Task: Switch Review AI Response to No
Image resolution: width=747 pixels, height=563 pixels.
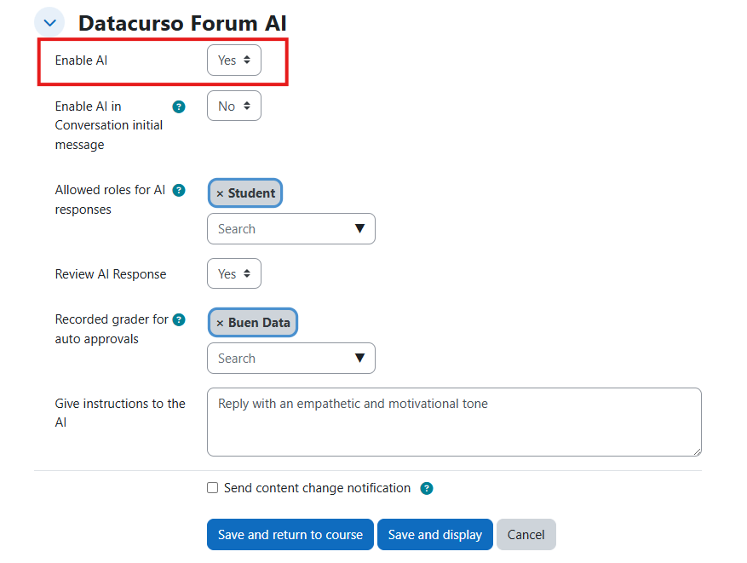Action: [233, 273]
